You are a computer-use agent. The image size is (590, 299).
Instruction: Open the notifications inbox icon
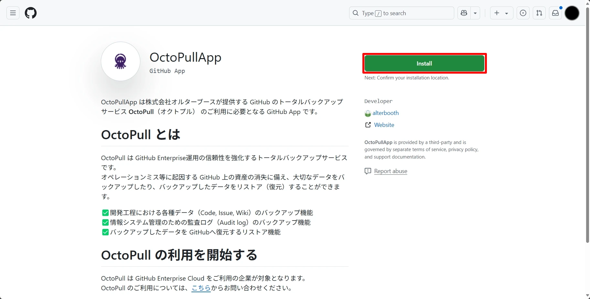555,13
